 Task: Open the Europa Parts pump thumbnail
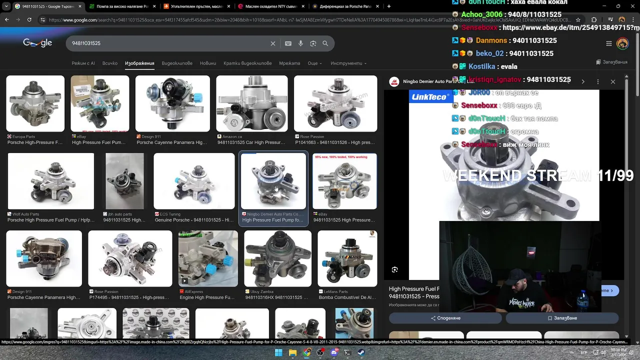[35, 103]
